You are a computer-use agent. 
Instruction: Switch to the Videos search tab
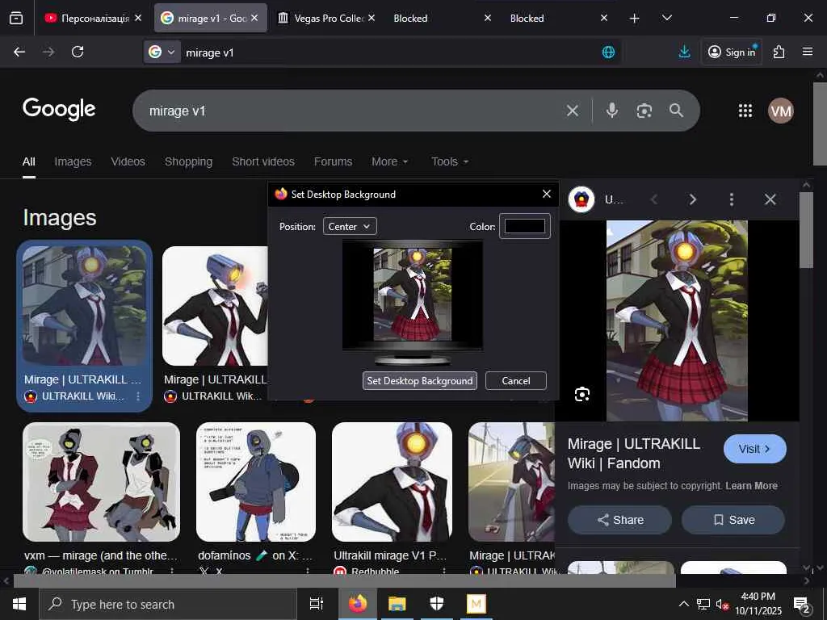pos(128,161)
